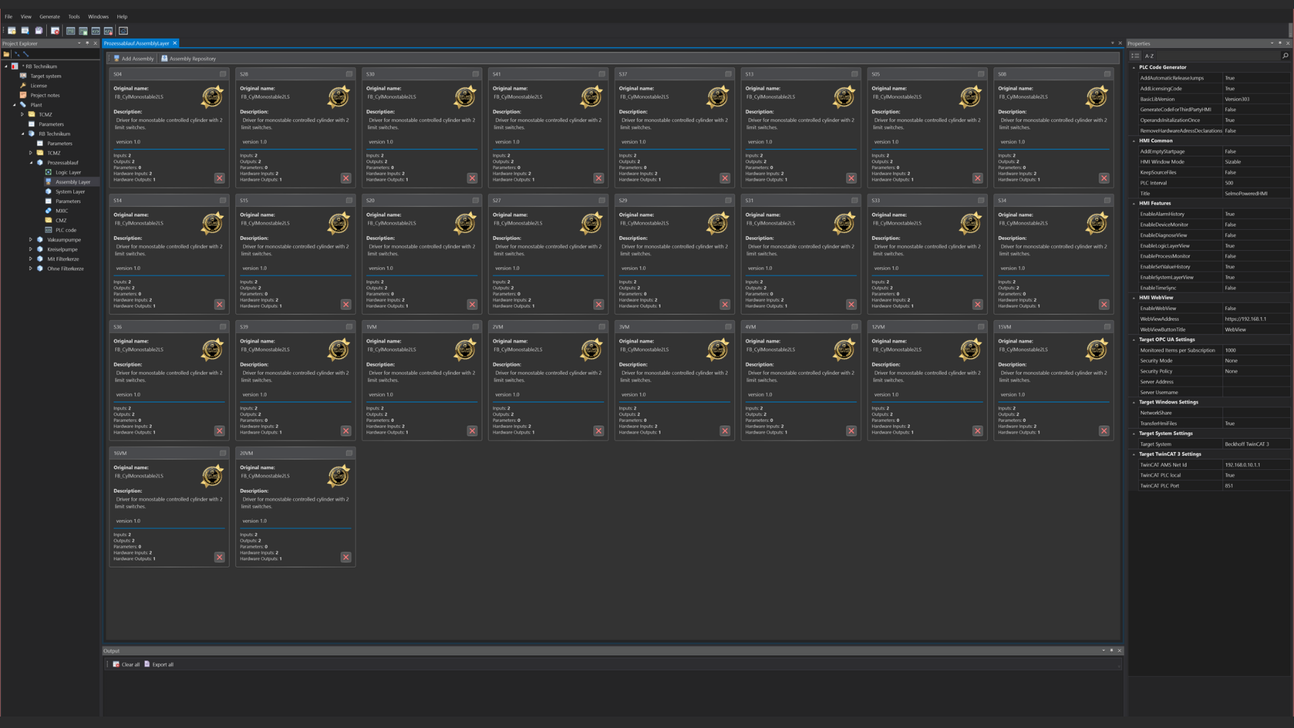Image resolution: width=1294 pixels, height=728 pixels.
Task: Toggle the square box on S04 card header
Action: click(x=222, y=74)
